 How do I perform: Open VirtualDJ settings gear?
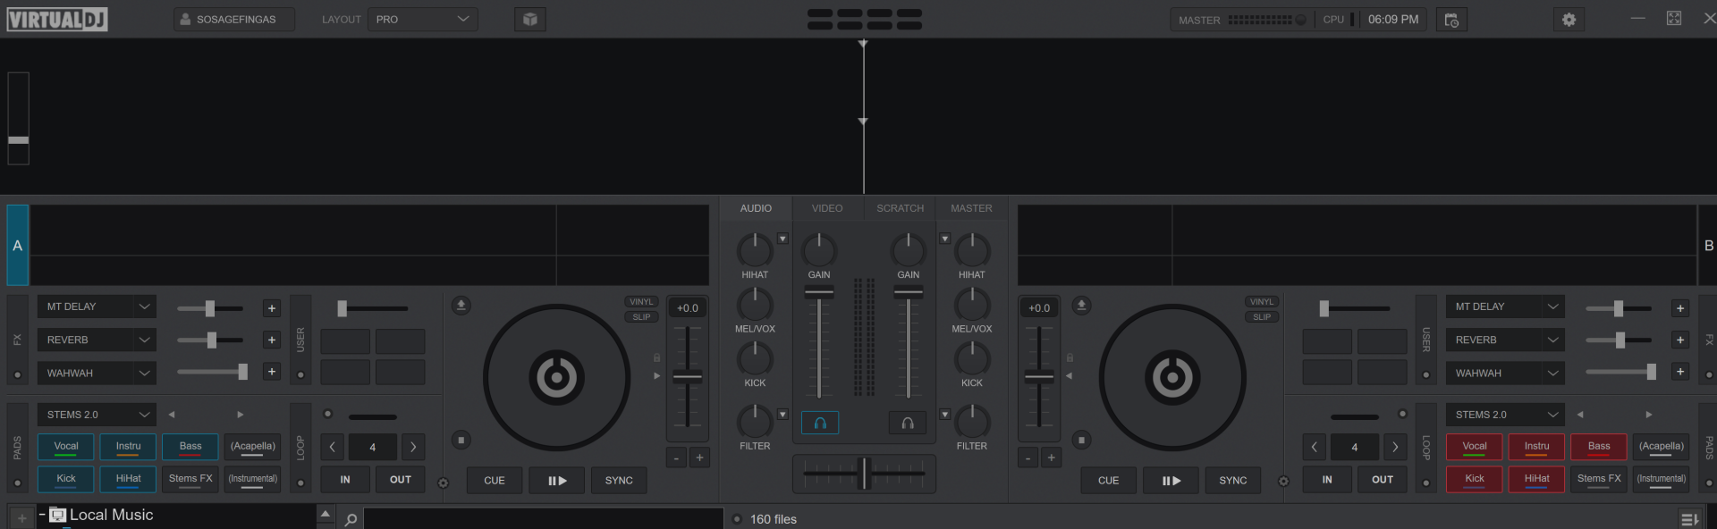(1569, 20)
